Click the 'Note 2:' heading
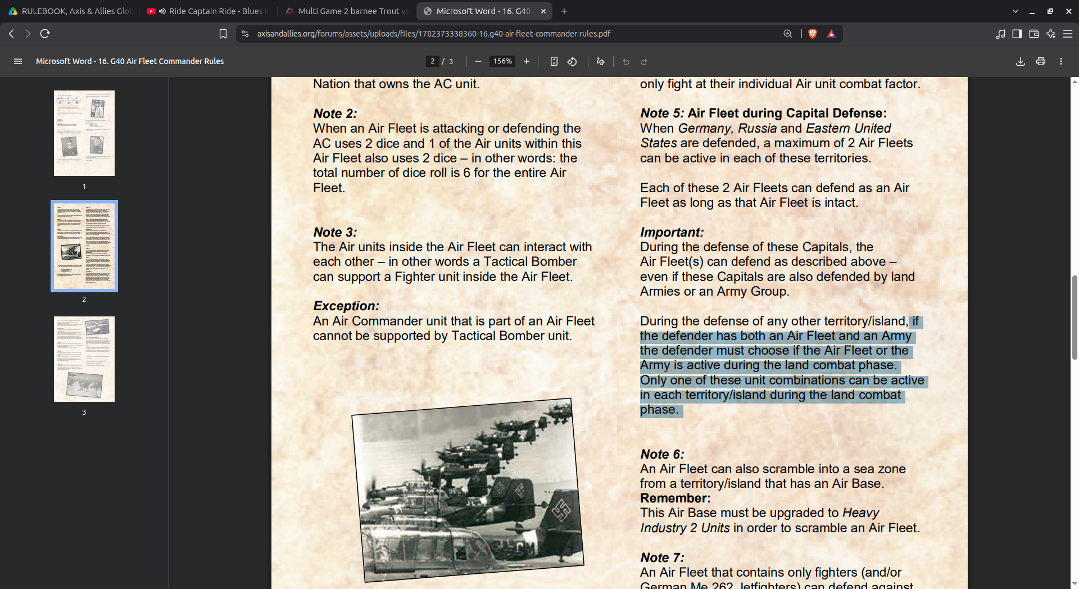 click(x=335, y=114)
